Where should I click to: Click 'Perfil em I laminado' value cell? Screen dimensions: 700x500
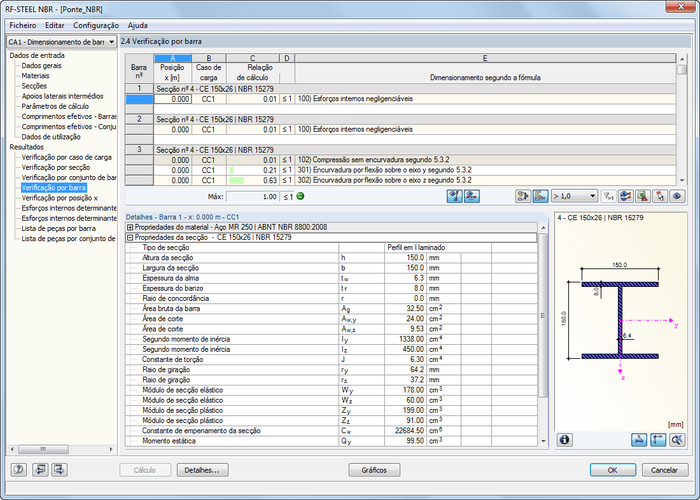coord(438,247)
